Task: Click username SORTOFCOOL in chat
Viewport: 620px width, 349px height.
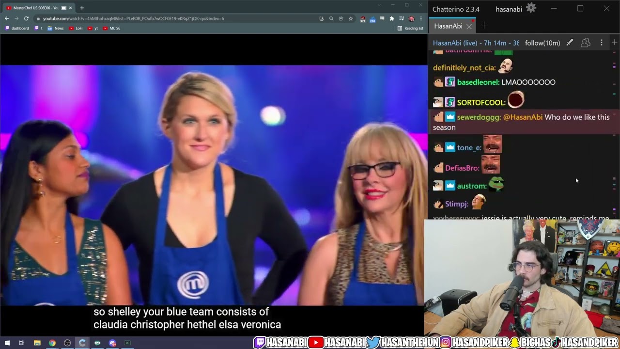Action: pos(482,102)
